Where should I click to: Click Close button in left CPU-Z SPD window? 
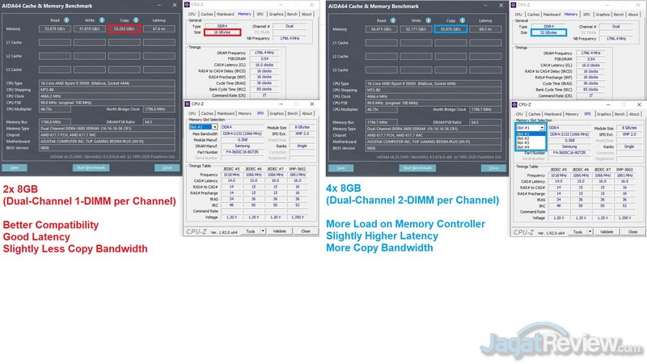coord(306,231)
